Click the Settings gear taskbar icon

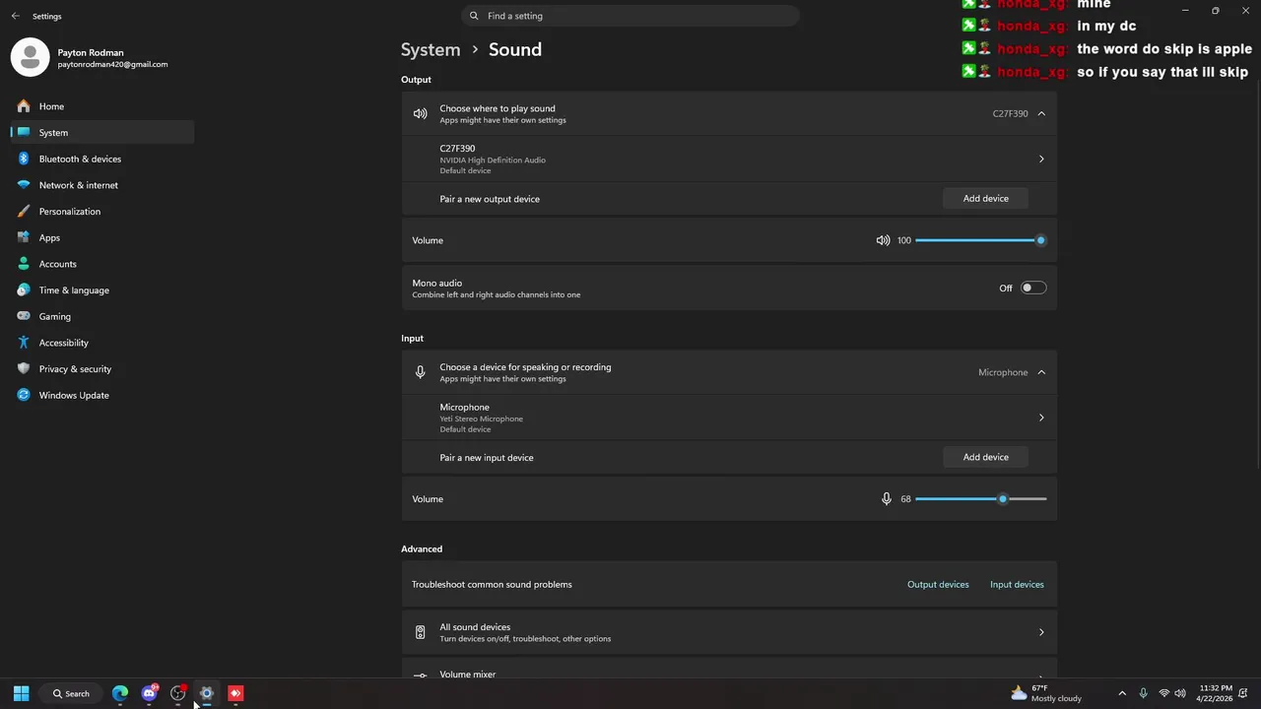point(207,693)
